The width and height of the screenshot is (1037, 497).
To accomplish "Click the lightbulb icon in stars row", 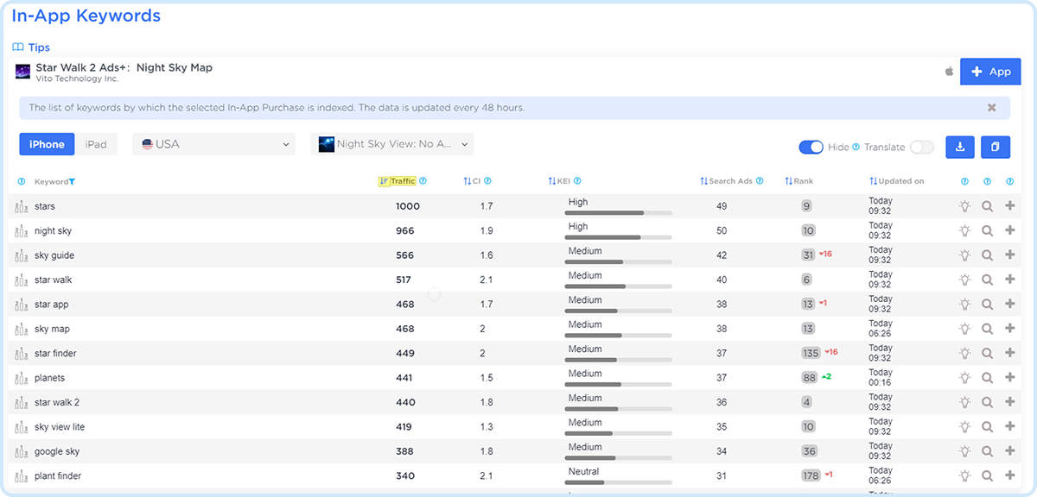I will 965,206.
